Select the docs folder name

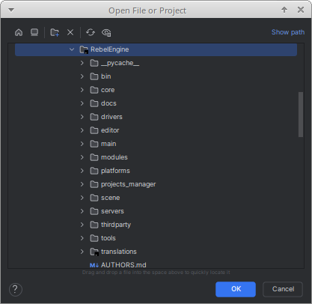108,103
